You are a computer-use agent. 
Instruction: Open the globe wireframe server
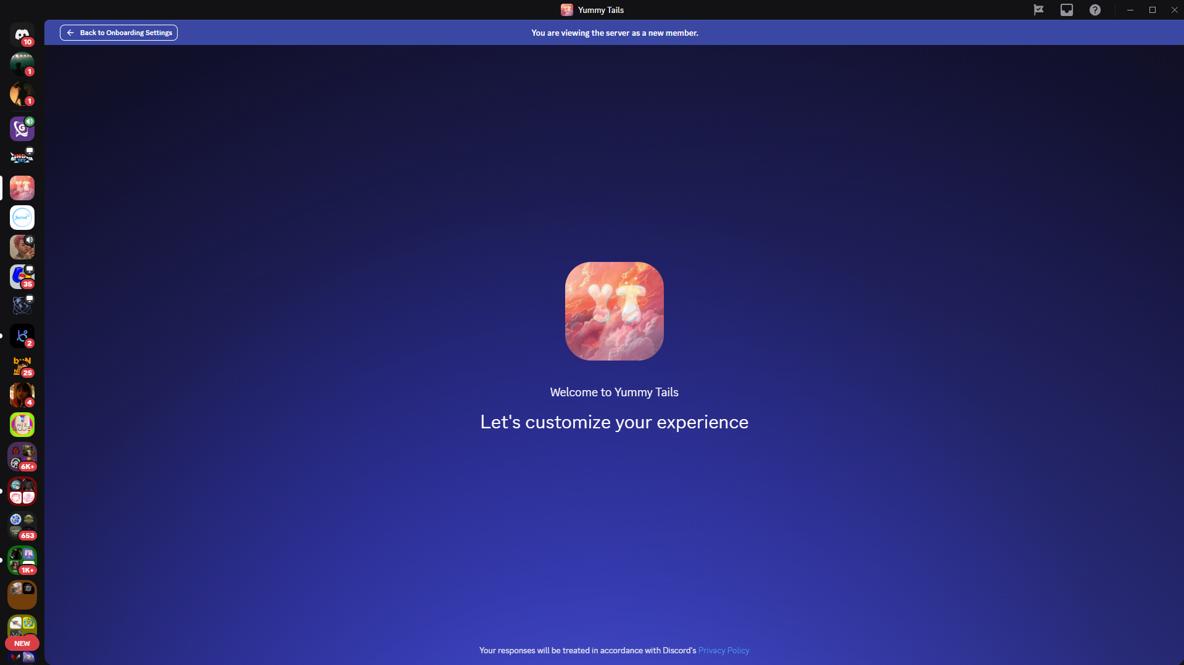coord(22,306)
